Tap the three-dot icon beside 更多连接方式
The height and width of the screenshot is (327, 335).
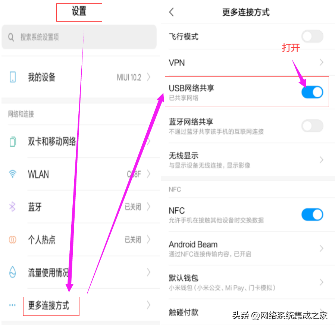[x=12, y=305]
